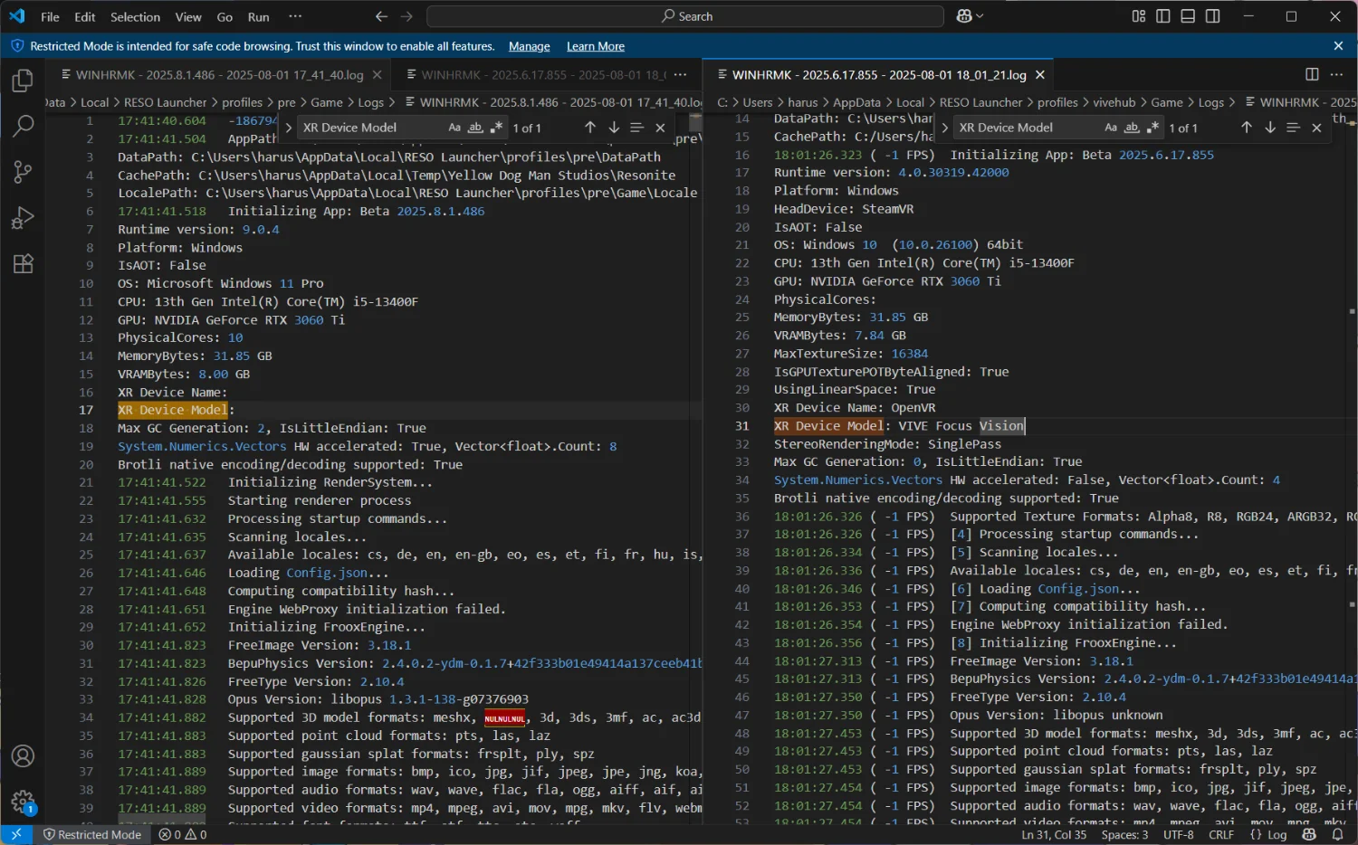Open the 'harus' breadcrumb folder dropdown
This screenshot has width=1358, height=845.
(x=802, y=102)
